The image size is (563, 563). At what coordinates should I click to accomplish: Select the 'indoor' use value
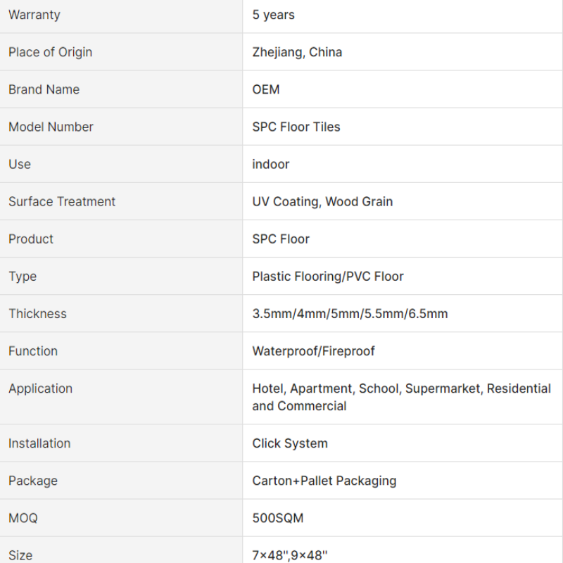click(270, 164)
